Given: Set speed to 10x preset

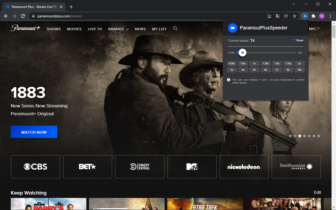Looking at the screenshot, I should tap(300, 70).
